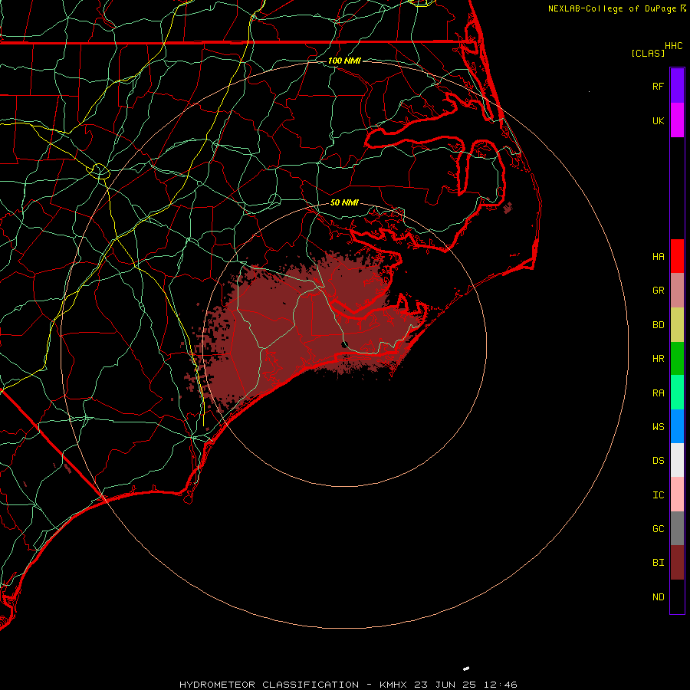The height and width of the screenshot is (690, 690).
Task: Click the RF purple legend swatch
Action: coord(677,85)
